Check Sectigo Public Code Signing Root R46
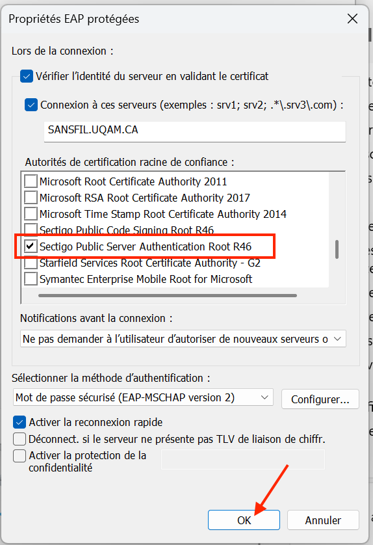The width and height of the screenshot is (373, 545). [x=31, y=229]
